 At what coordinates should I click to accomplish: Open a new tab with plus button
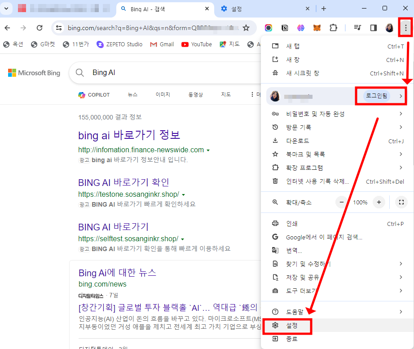coord(324,9)
